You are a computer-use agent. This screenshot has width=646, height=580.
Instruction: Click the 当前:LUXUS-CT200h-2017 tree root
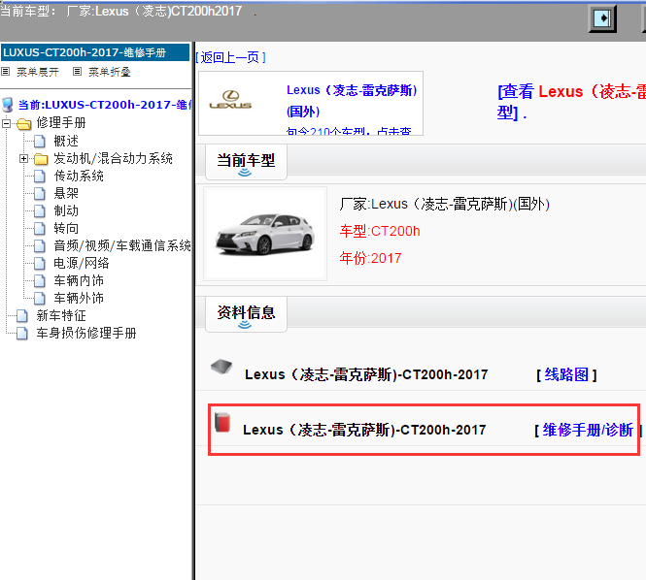pos(105,105)
